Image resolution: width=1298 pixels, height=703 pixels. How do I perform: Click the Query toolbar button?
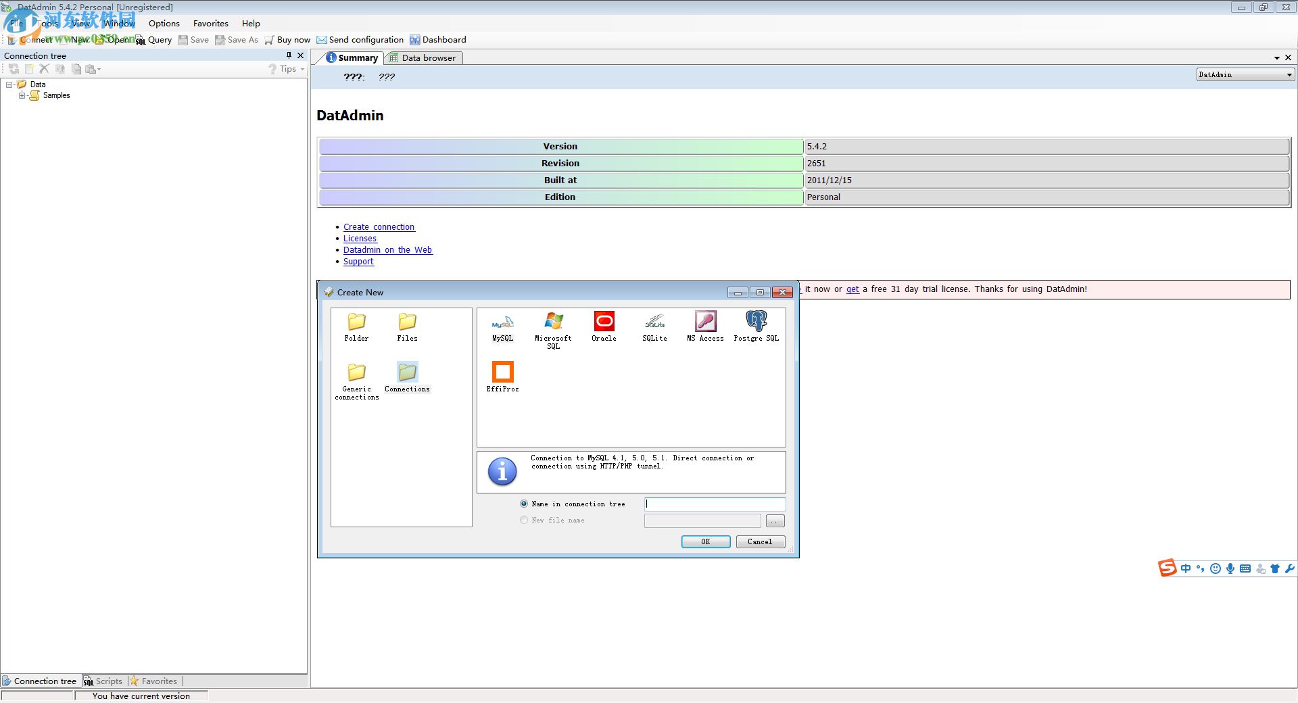(154, 40)
